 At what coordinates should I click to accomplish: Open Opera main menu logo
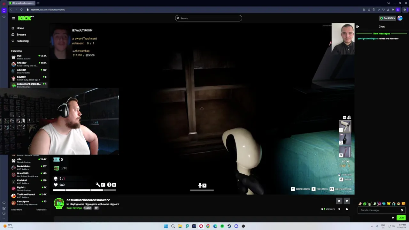pos(4,4)
